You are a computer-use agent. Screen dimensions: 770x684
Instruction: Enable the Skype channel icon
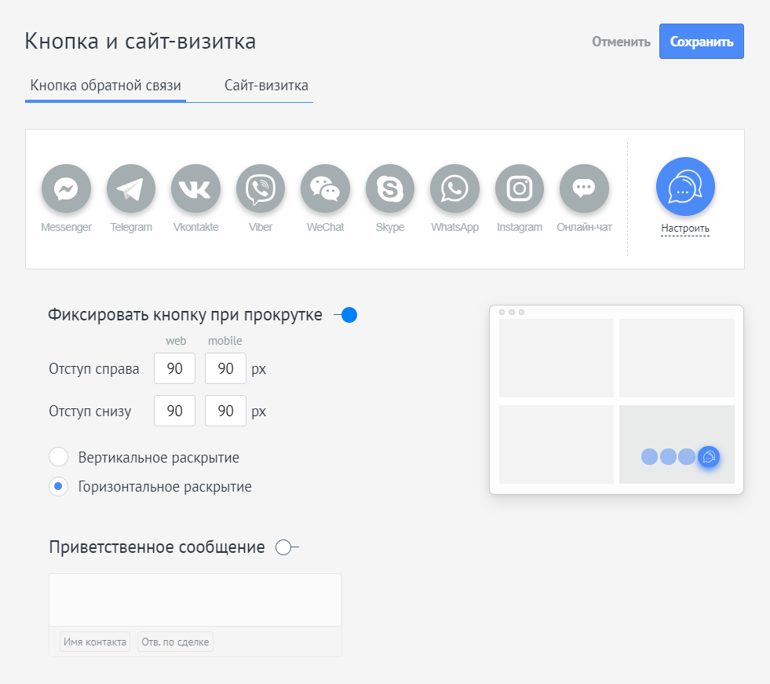(390, 188)
